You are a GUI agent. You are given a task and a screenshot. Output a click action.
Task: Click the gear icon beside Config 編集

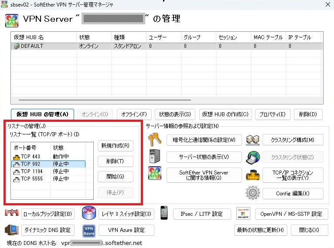253,193
